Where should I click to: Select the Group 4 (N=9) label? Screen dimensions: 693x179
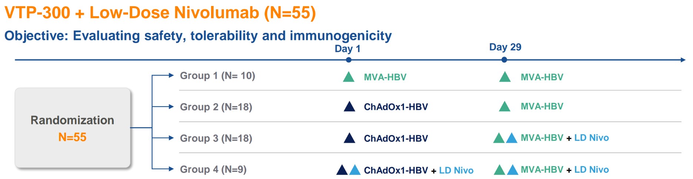213,169
